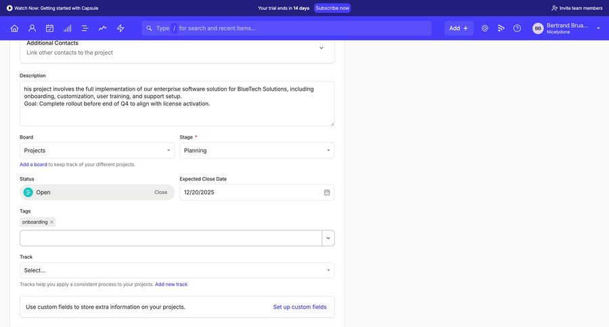Click Invite team members link

581,8
